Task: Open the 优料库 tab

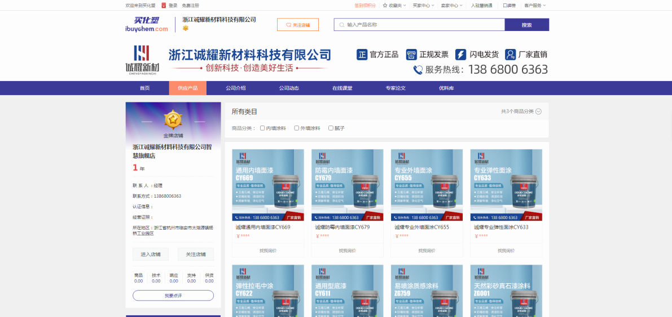Action: 446,88
